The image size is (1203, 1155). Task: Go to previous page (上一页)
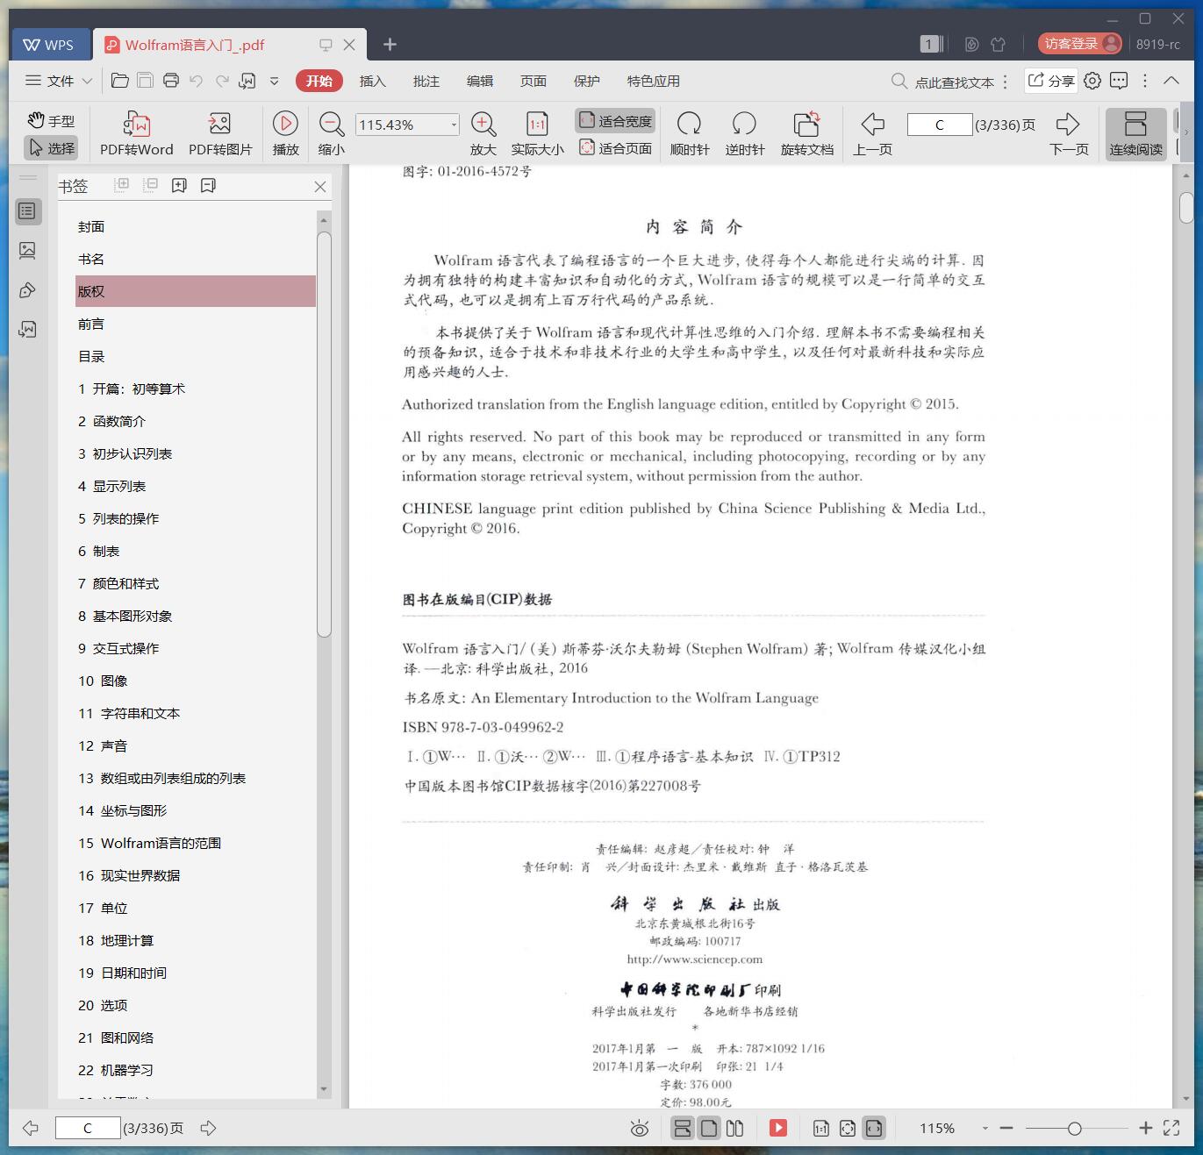coord(872,134)
